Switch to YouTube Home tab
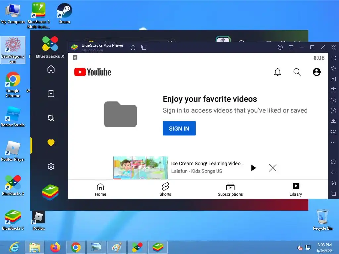Viewport: 339px width, 254px height. point(100,190)
